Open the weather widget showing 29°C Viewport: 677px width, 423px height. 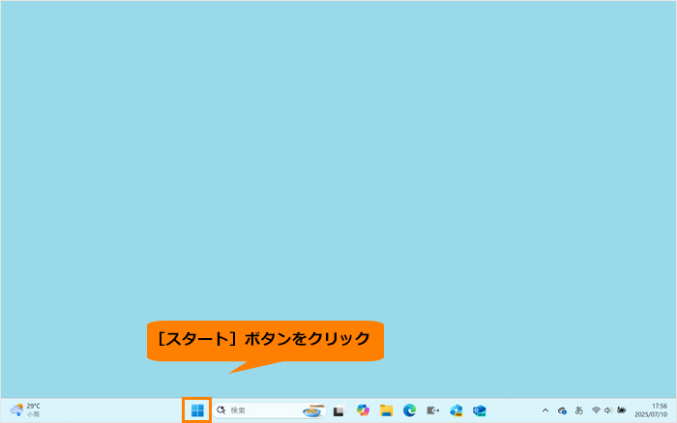pos(25,410)
